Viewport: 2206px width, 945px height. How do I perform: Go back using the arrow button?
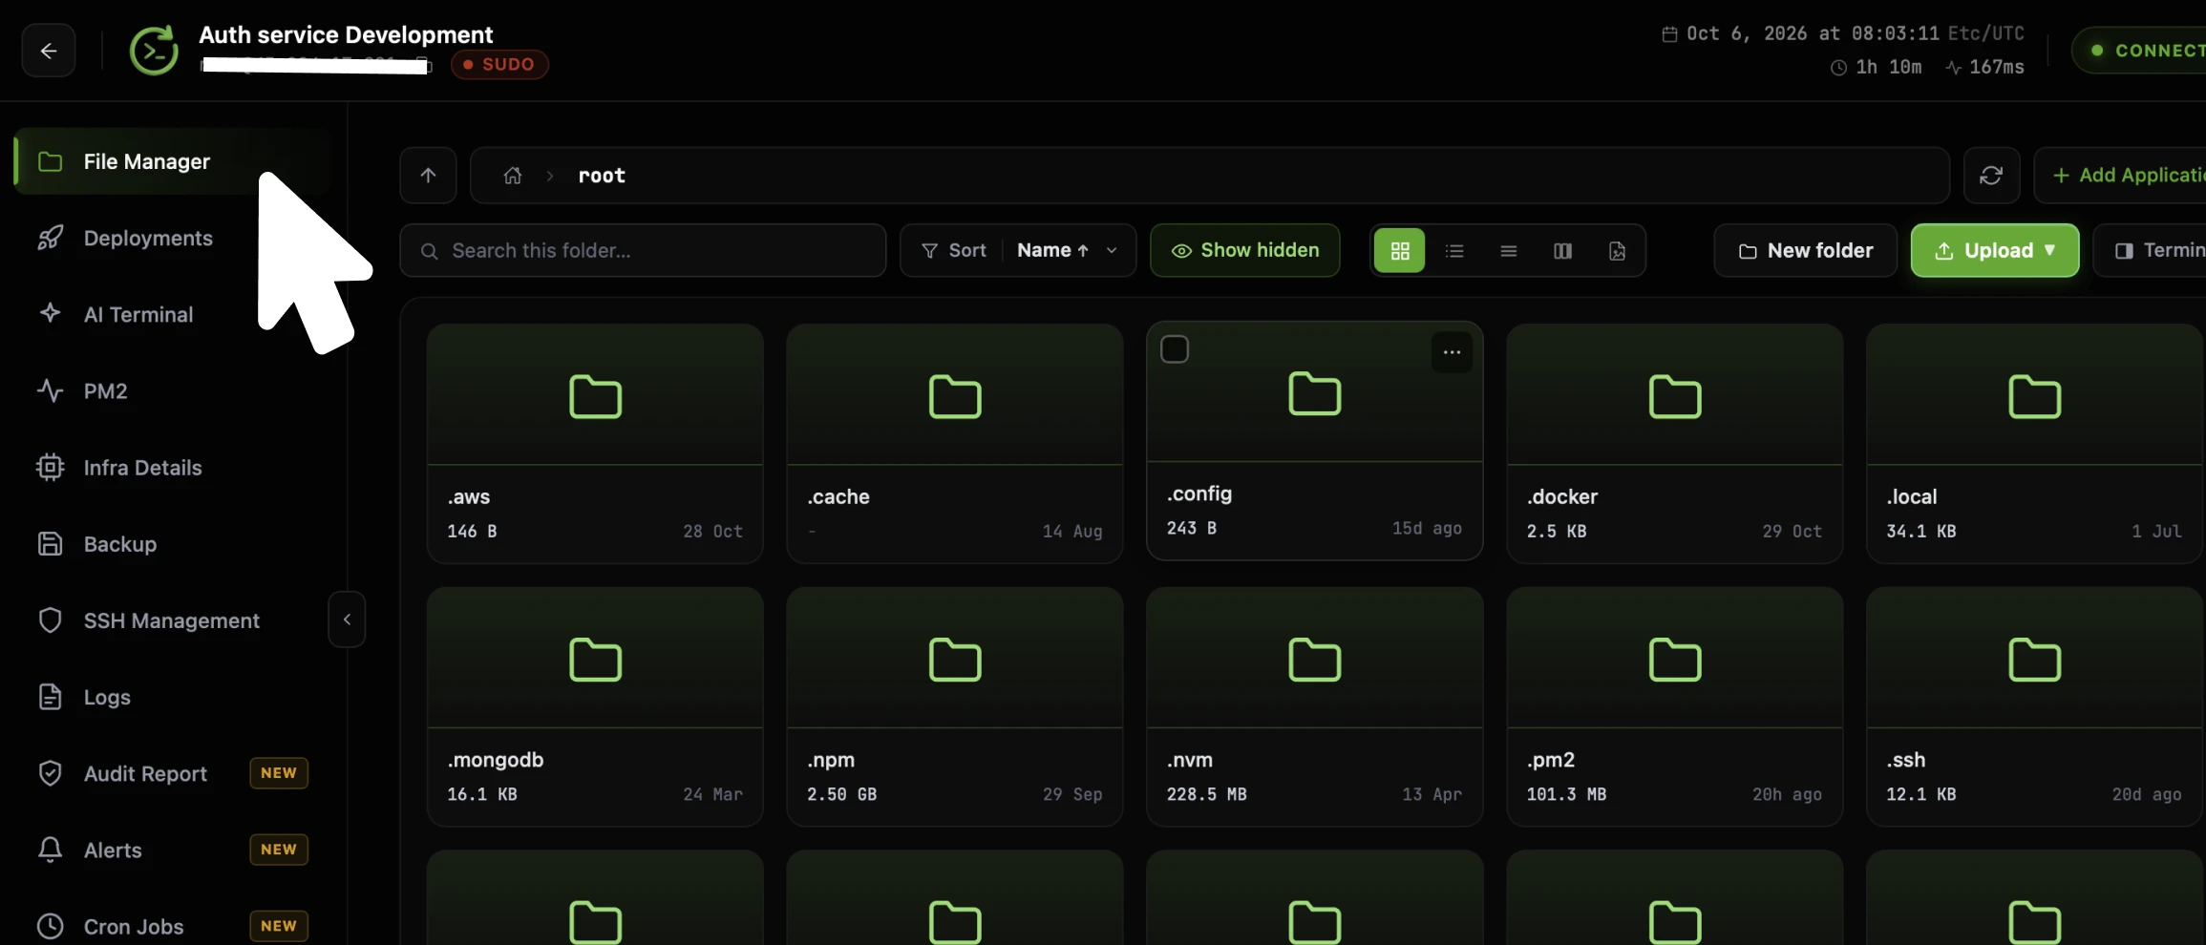point(49,51)
